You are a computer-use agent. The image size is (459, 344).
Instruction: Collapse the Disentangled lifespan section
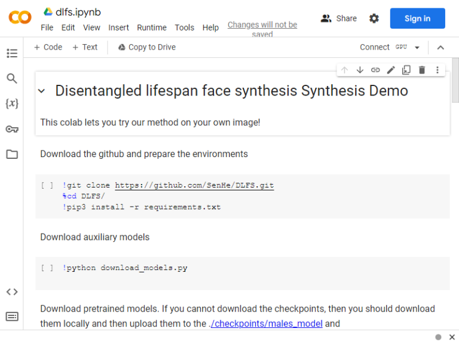point(42,91)
